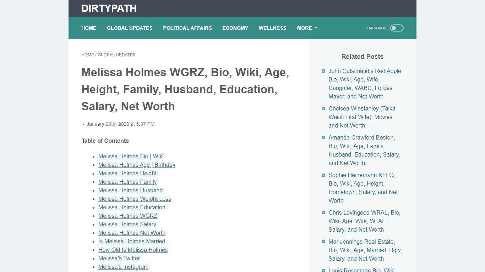The height and width of the screenshot is (272, 485).
Task: Click the Melissa Holmes Bio | Wiki link
Action: tap(131, 156)
